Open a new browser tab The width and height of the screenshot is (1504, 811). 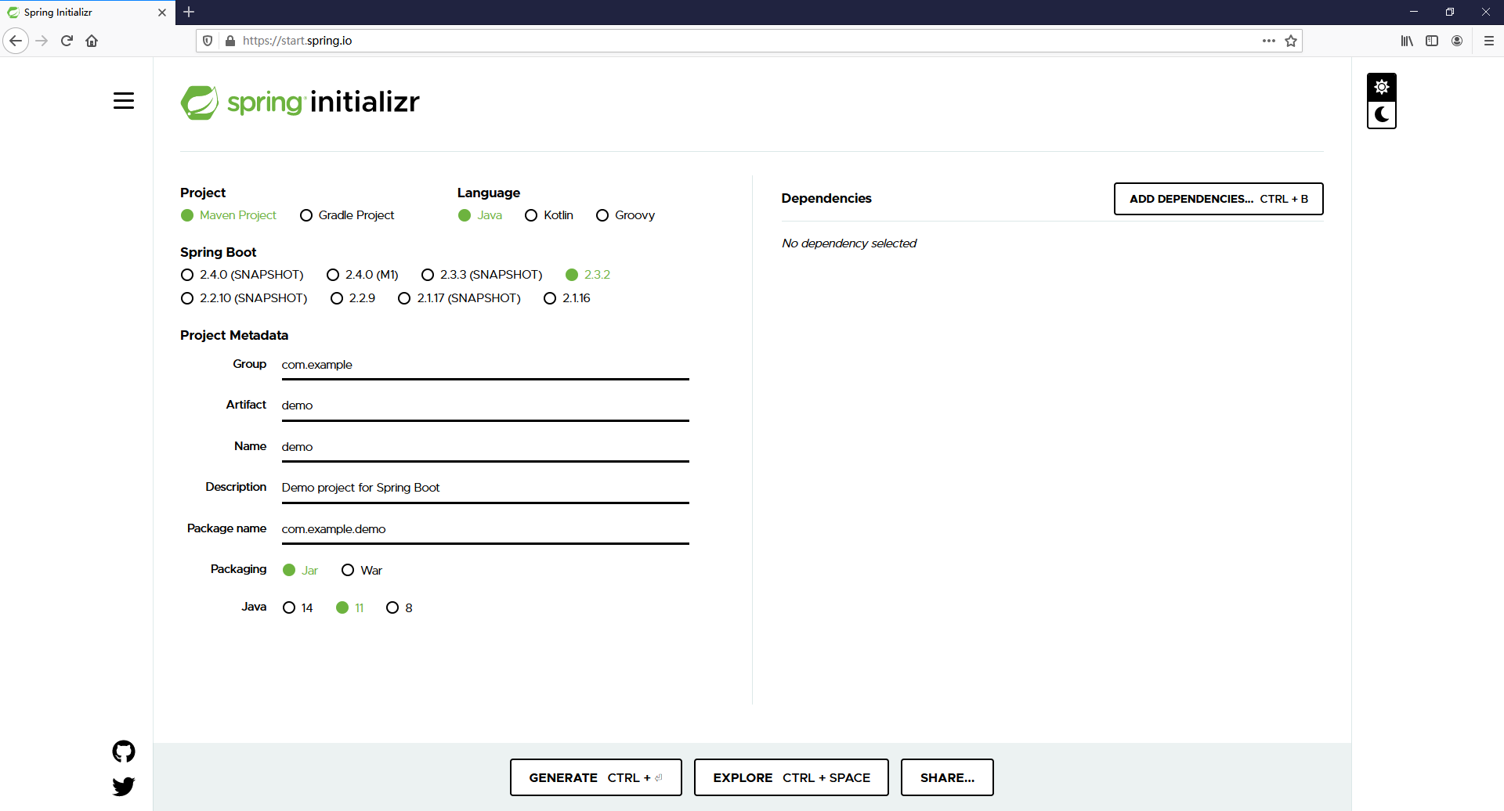(189, 13)
